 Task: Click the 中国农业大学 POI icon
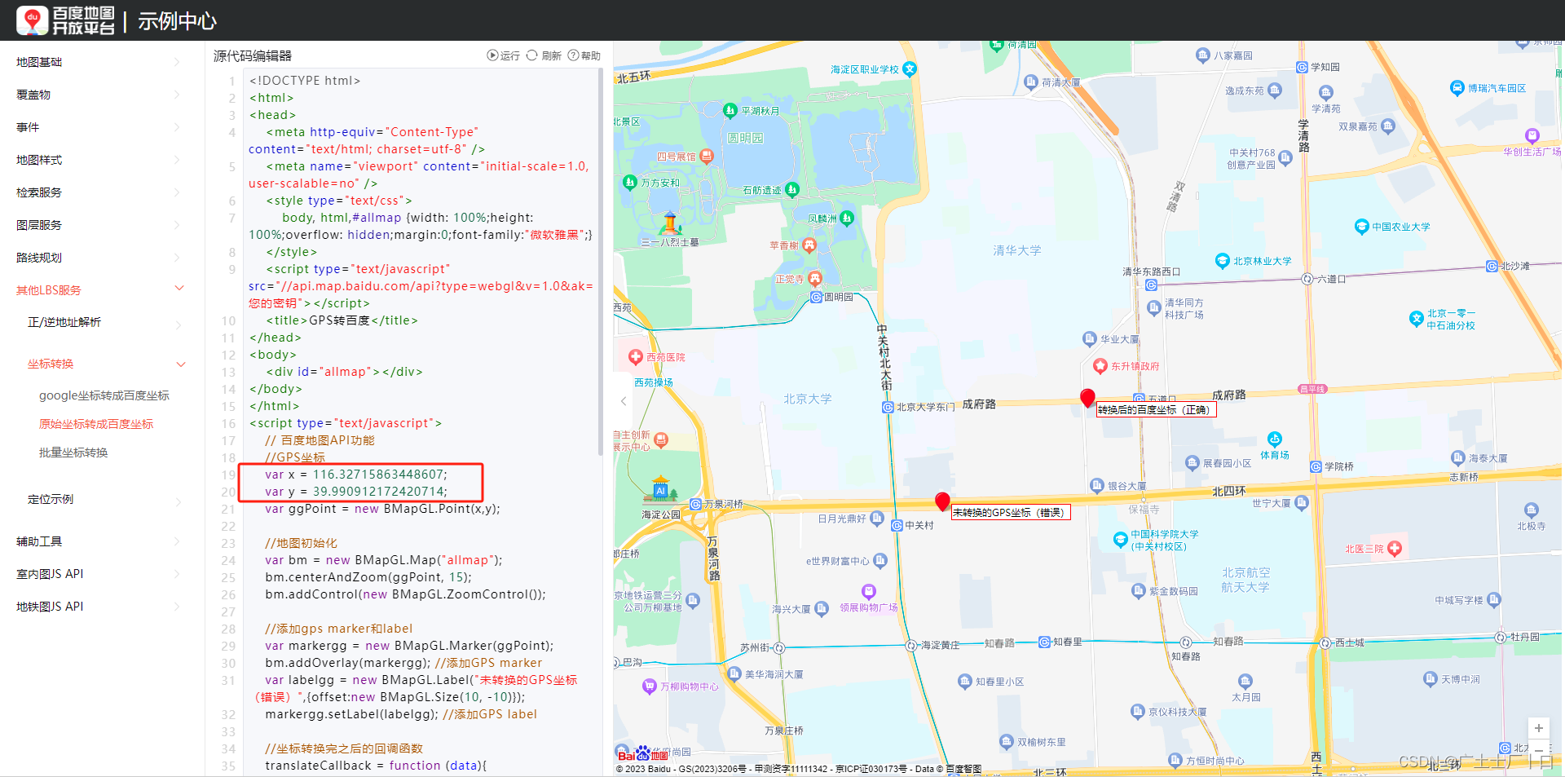1361,227
